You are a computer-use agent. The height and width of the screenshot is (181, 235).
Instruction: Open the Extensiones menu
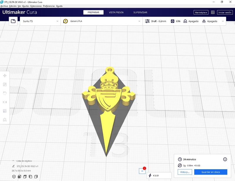tap(36, 6)
